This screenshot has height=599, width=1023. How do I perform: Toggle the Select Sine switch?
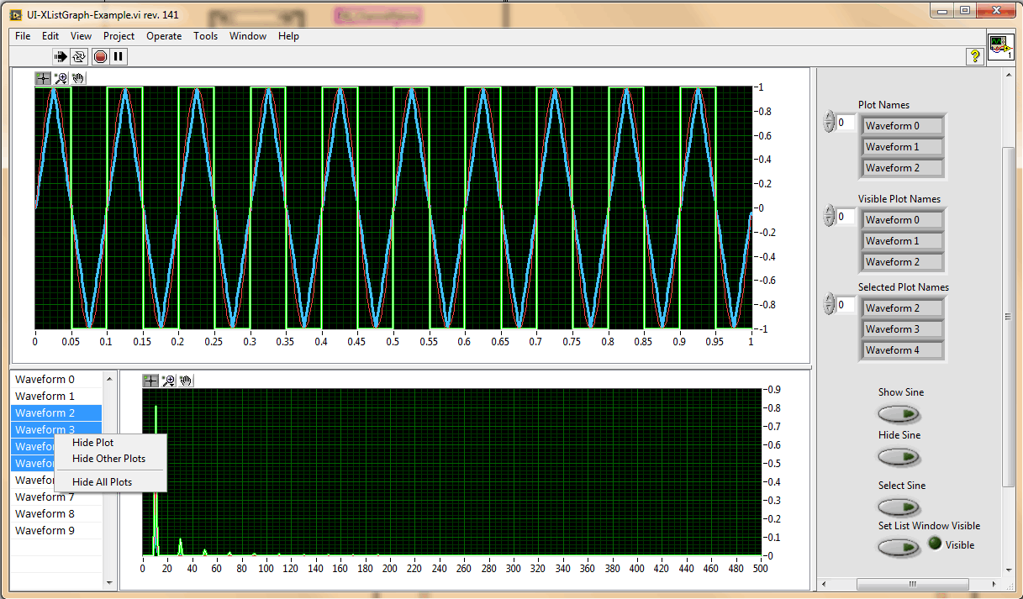[x=899, y=507]
